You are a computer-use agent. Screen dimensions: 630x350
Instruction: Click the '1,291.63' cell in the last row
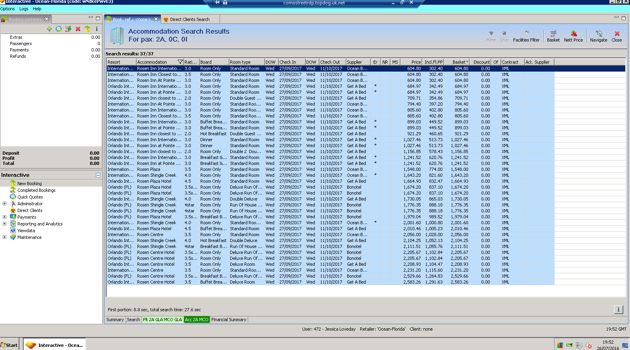click(434, 282)
